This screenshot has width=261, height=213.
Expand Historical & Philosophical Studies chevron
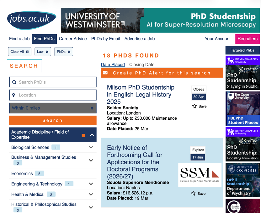tap(91, 207)
